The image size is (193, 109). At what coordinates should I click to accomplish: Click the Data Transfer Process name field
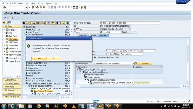coord(130,23)
